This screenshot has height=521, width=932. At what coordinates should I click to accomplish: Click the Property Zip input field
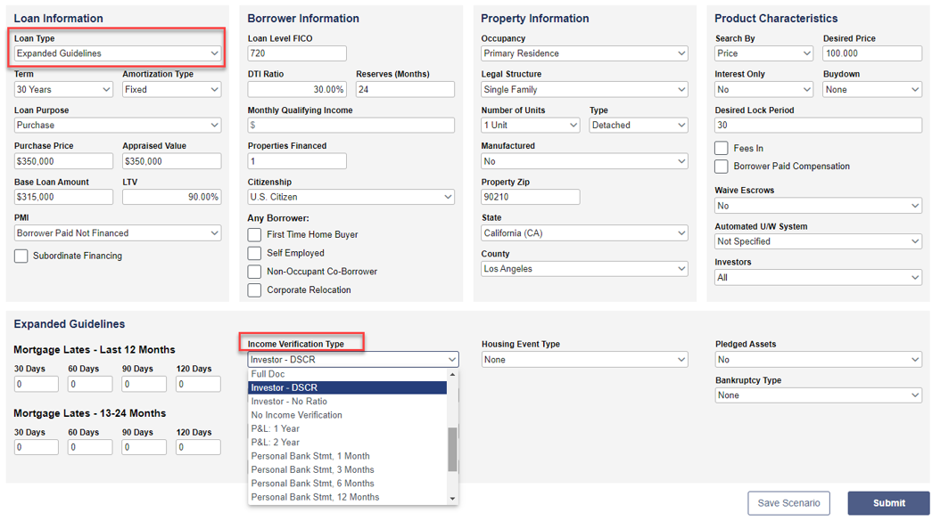pos(530,197)
